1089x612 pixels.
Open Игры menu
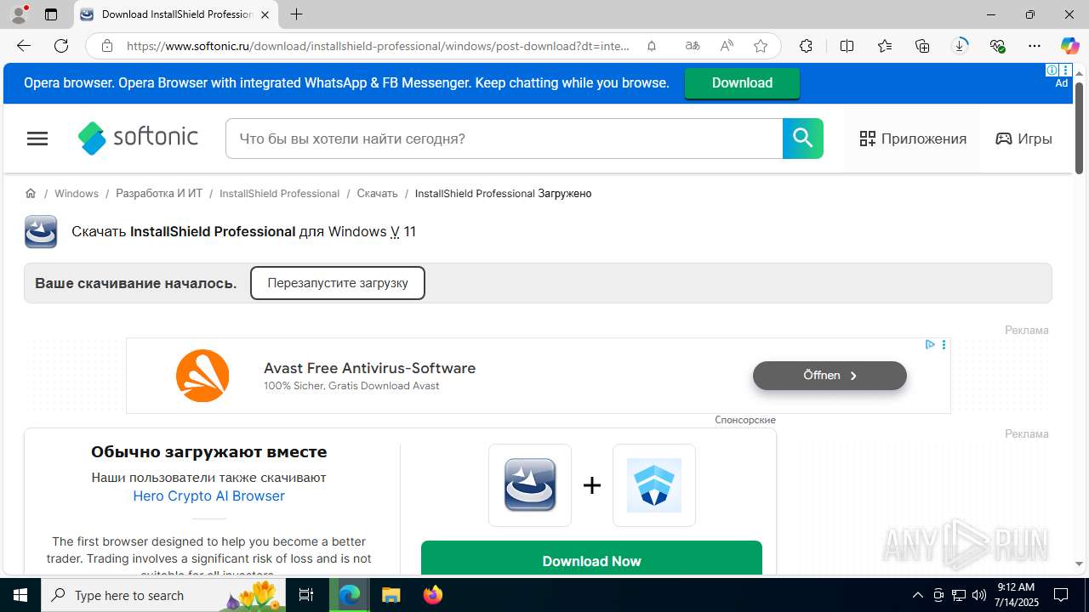click(1024, 139)
